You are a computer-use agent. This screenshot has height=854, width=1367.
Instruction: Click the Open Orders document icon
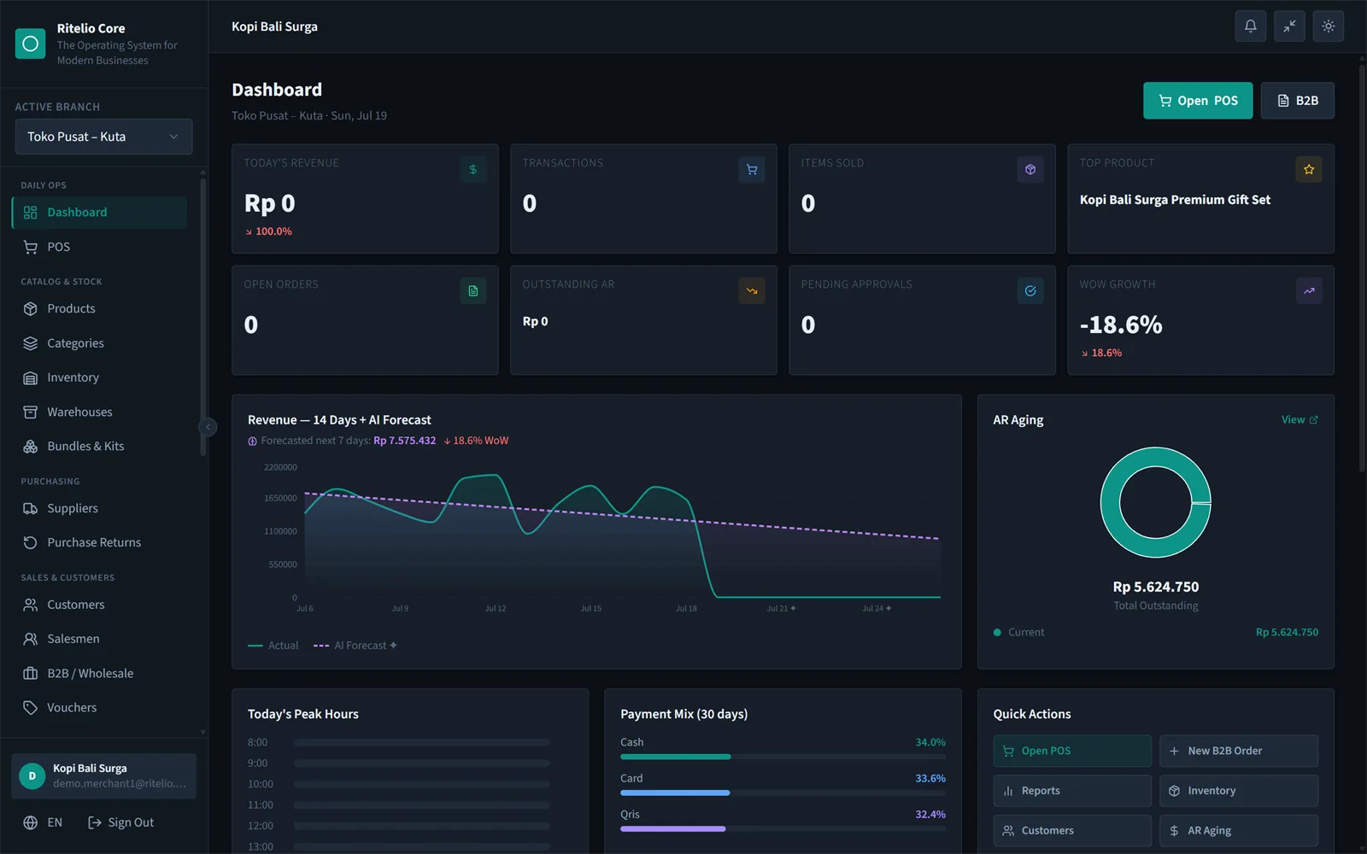[x=472, y=290]
